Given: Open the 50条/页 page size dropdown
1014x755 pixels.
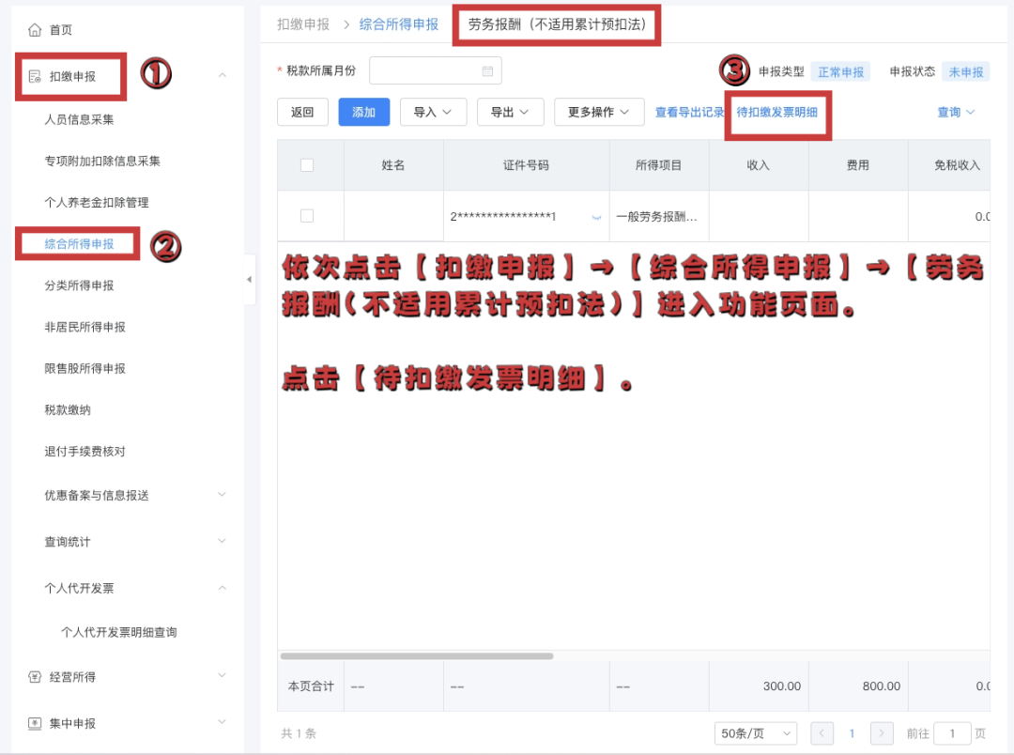Looking at the screenshot, I should 756,732.
